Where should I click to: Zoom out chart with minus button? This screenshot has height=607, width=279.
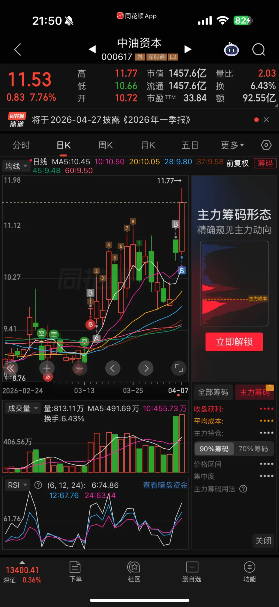tap(80, 368)
